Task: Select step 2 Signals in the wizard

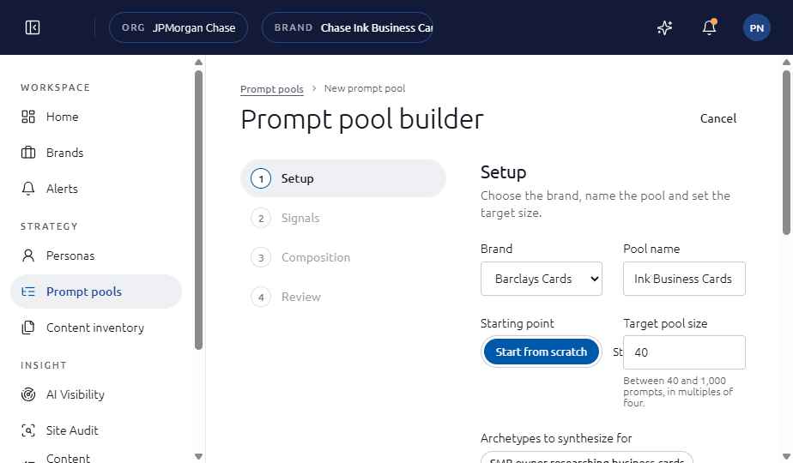Action: point(343,218)
